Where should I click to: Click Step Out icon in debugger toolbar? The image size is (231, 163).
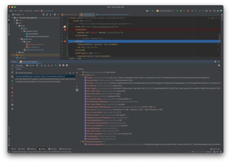tap(52, 65)
